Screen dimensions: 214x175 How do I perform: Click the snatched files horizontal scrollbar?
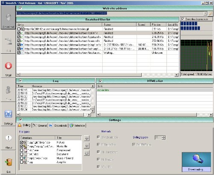[x=98, y=75]
